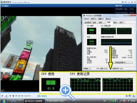The height and width of the screenshot is (103, 137).
Task: Open the 正在播放 dropdown menu
Action: pyautogui.click(x=6, y=6)
